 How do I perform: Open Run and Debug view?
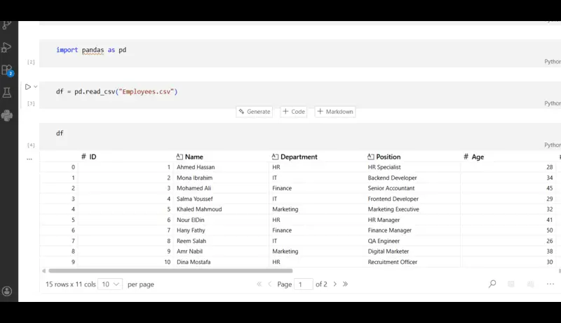pyautogui.click(x=6, y=47)
